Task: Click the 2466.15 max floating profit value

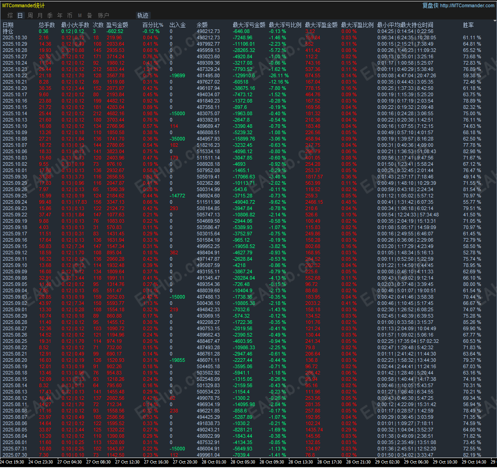Action: 314,202
